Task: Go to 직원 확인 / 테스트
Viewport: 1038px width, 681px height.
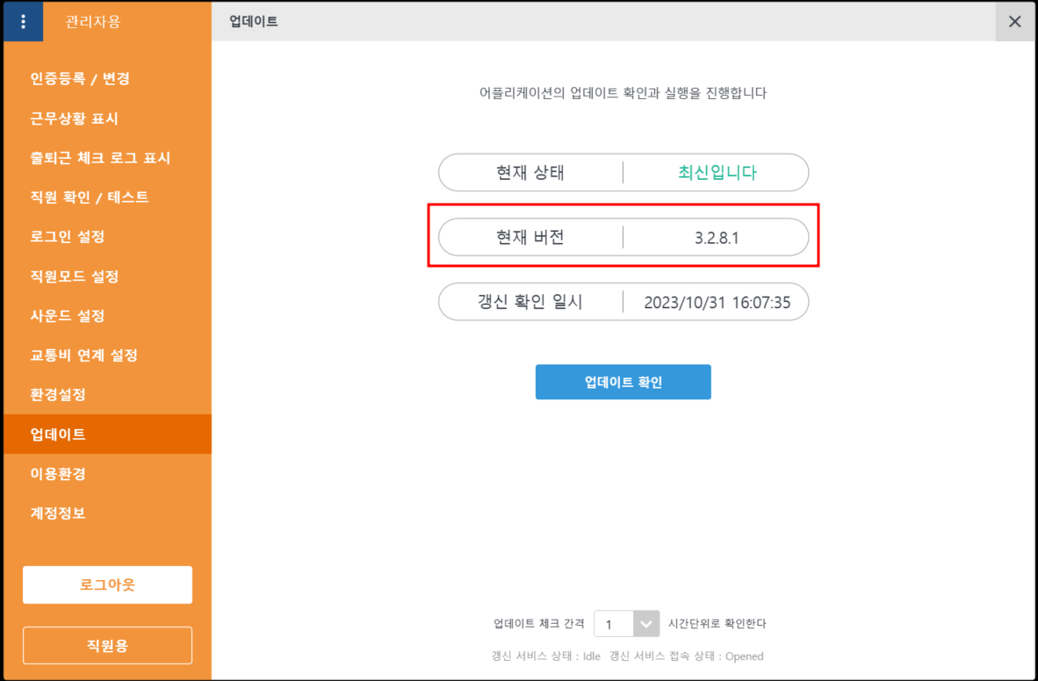Action: (x=89, y=197)
